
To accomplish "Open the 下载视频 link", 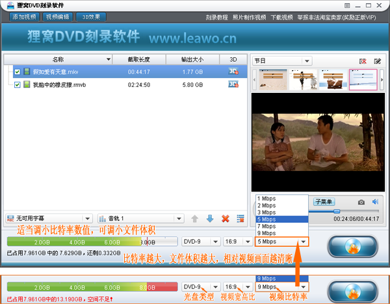I will [281, 18].
